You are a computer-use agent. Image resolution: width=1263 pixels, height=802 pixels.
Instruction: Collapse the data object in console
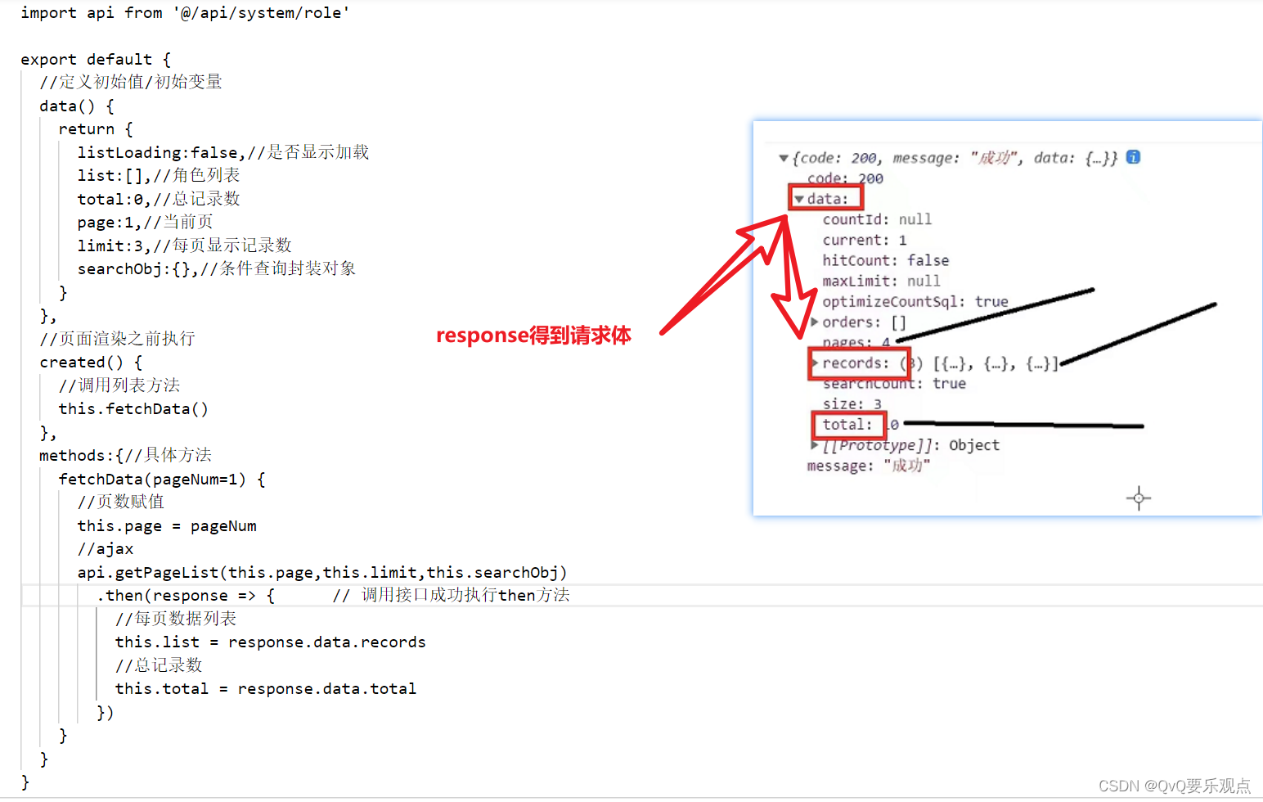(799, 199)
